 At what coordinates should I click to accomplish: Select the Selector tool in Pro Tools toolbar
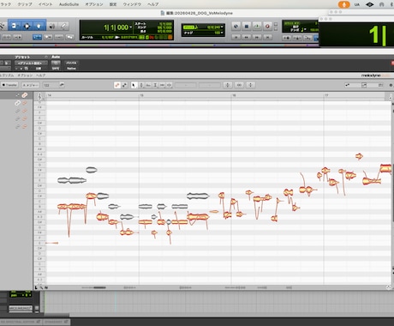(x=27, y=27)
